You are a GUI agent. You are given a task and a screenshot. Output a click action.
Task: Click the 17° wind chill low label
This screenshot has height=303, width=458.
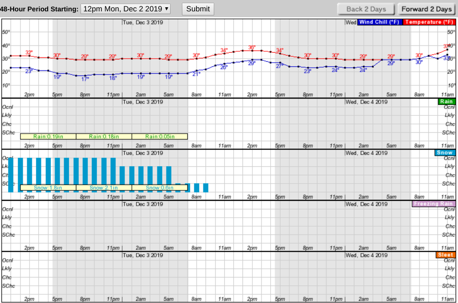pos(85,79)
